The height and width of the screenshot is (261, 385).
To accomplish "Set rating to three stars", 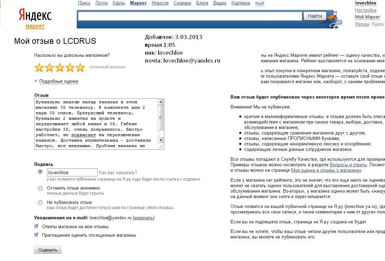I will tap(60, 67).
